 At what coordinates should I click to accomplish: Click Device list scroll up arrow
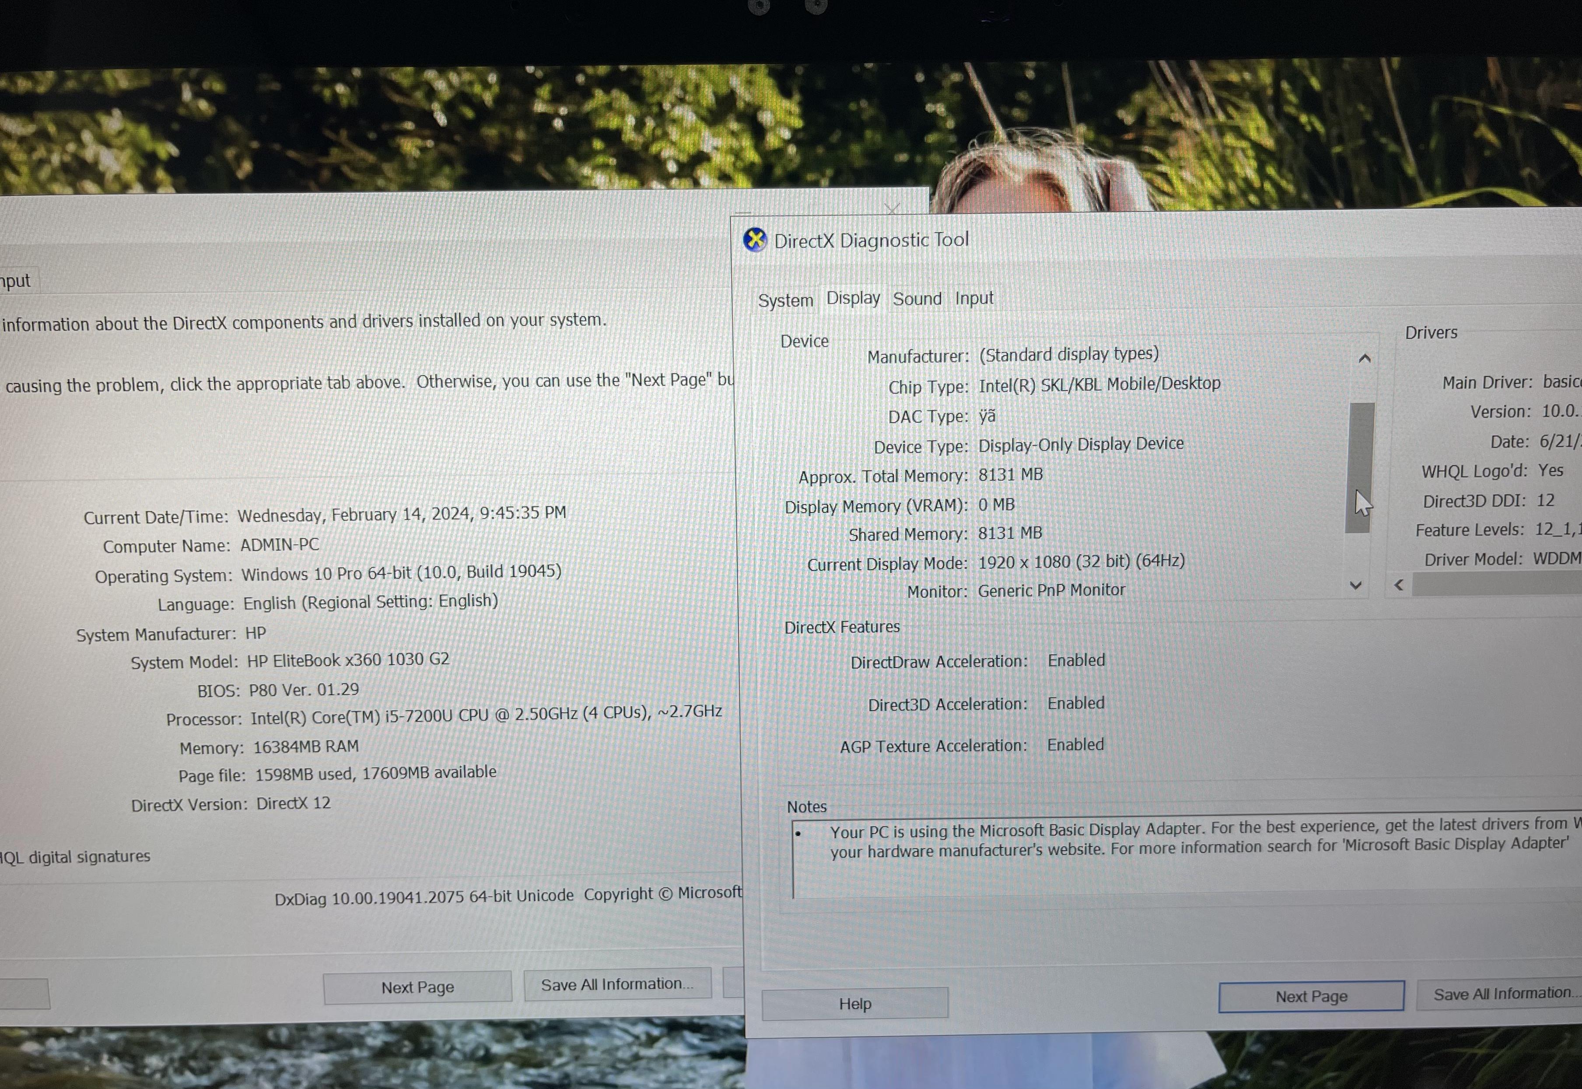pos(1364,359)
